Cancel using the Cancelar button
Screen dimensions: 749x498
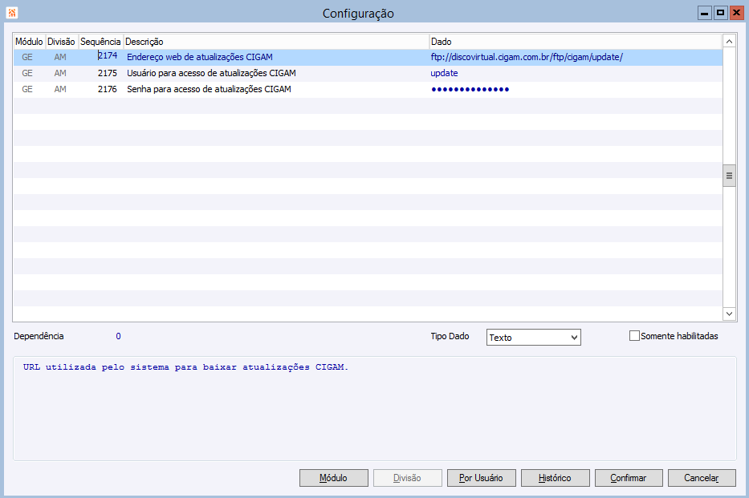coord(702,478)
